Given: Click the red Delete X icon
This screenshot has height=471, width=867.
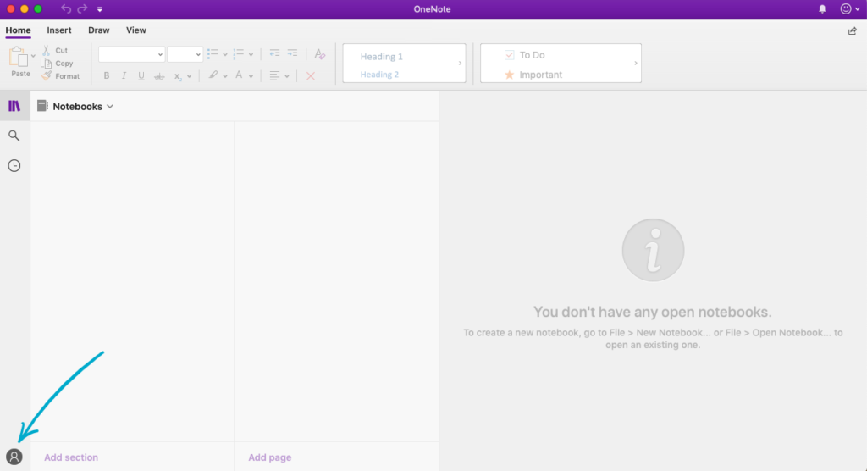Looking at the screenshot, I should (311, 76).
